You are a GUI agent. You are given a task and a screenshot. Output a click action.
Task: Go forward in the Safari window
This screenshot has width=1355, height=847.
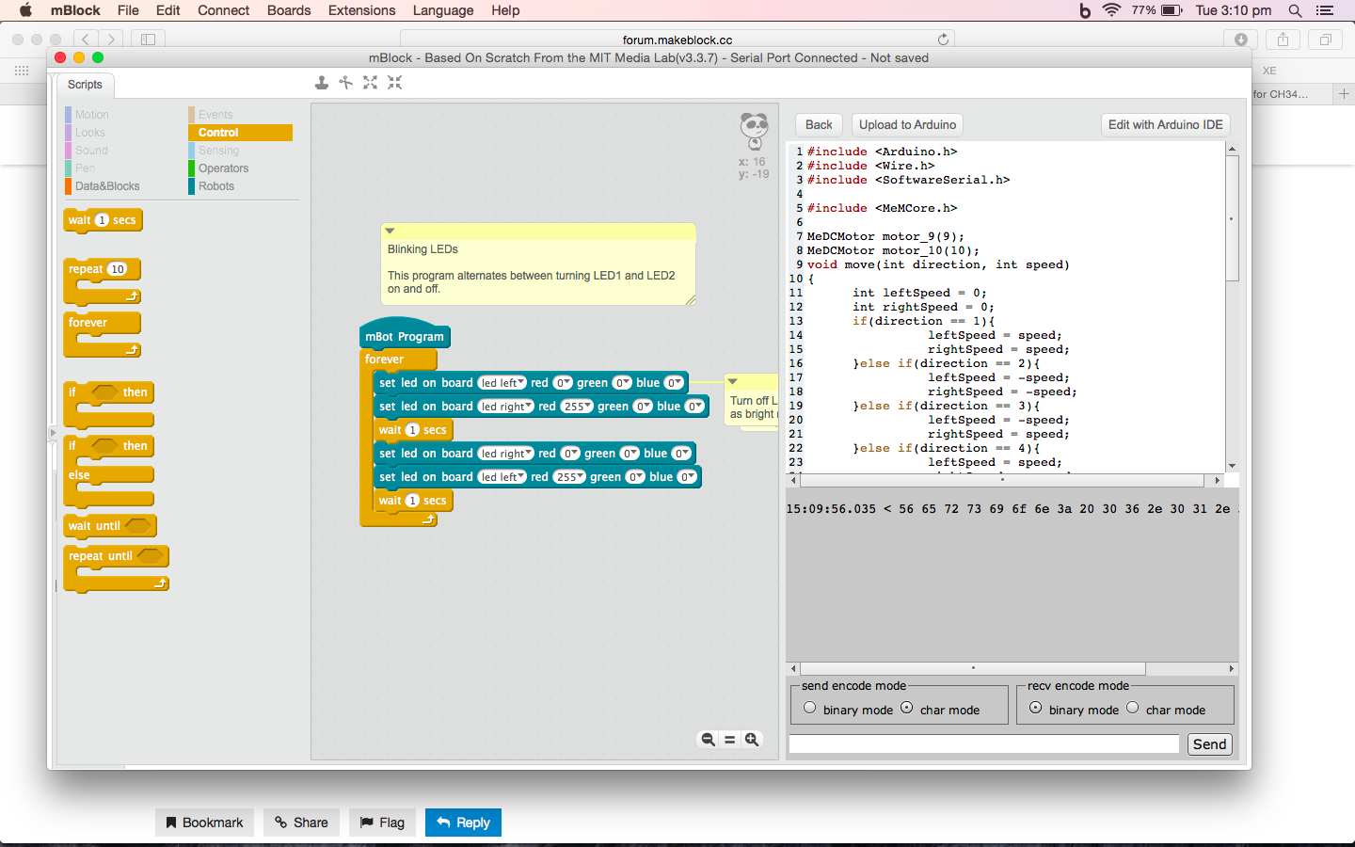click(x=112, y=40)
